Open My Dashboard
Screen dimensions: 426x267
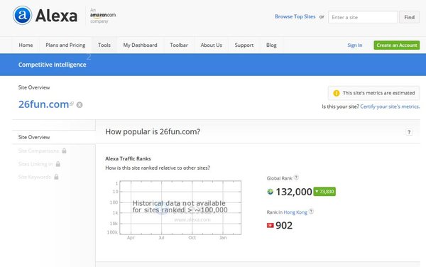pyautogui.click(x=140, y=45)
